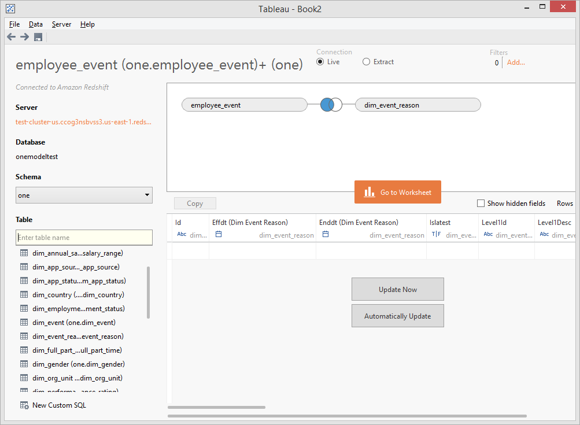The width and height of the screenshot is (580, 425).
Task: Select dim_event (one.dim_event) in table list
Action: [x=74, y=323]
